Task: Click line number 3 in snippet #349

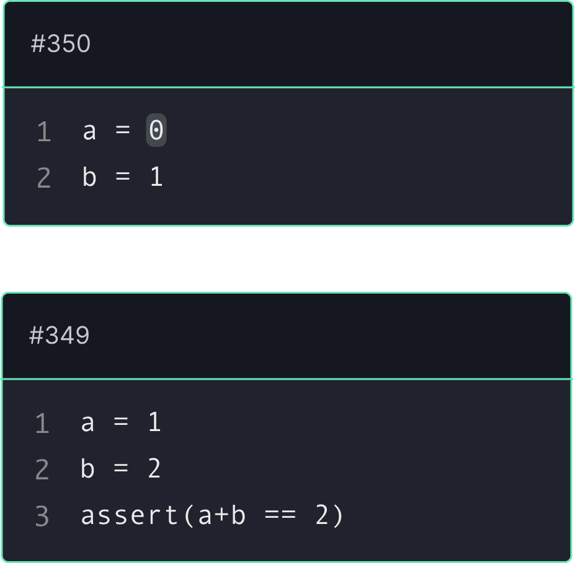Action: tap(42, 516)
